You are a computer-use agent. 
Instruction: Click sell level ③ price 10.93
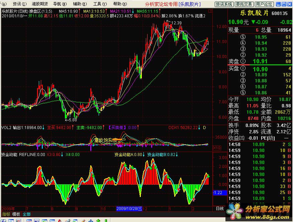[261, 49]
